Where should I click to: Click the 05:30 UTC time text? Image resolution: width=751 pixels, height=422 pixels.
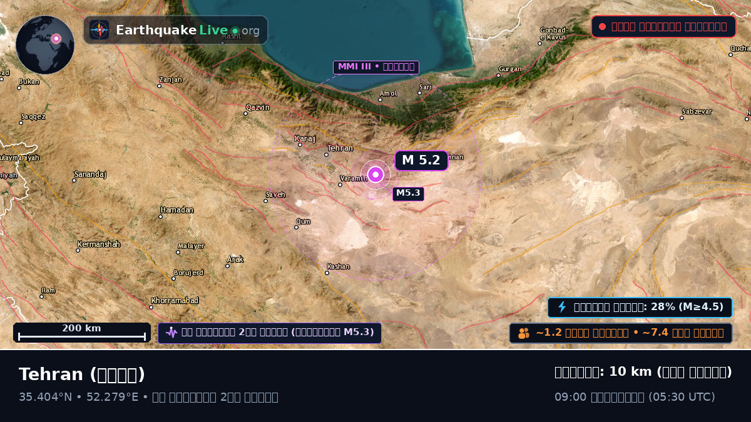coord(682,397)
